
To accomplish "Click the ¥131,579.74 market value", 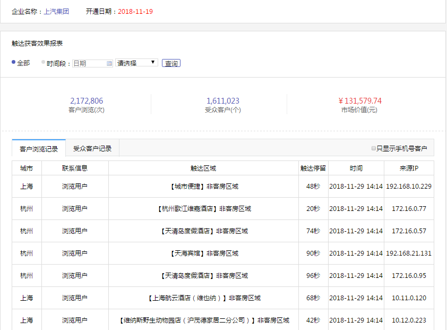I will tap(360, 101).
